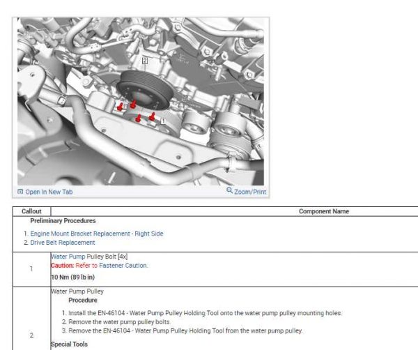This screenshot has height=350, width=418.
Task: Click the Procedure heading in callout 2
Action: click(83, 300)
